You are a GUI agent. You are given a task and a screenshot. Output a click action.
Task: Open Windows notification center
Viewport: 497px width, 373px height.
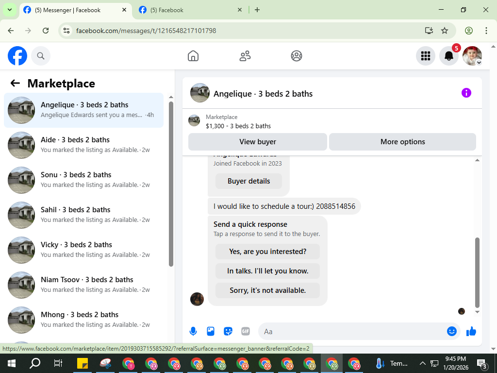tap(482, 363)
